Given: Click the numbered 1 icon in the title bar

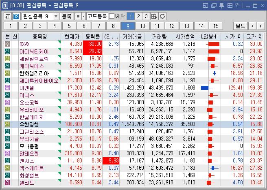Looking at the screenshot, I should [5, 6].
